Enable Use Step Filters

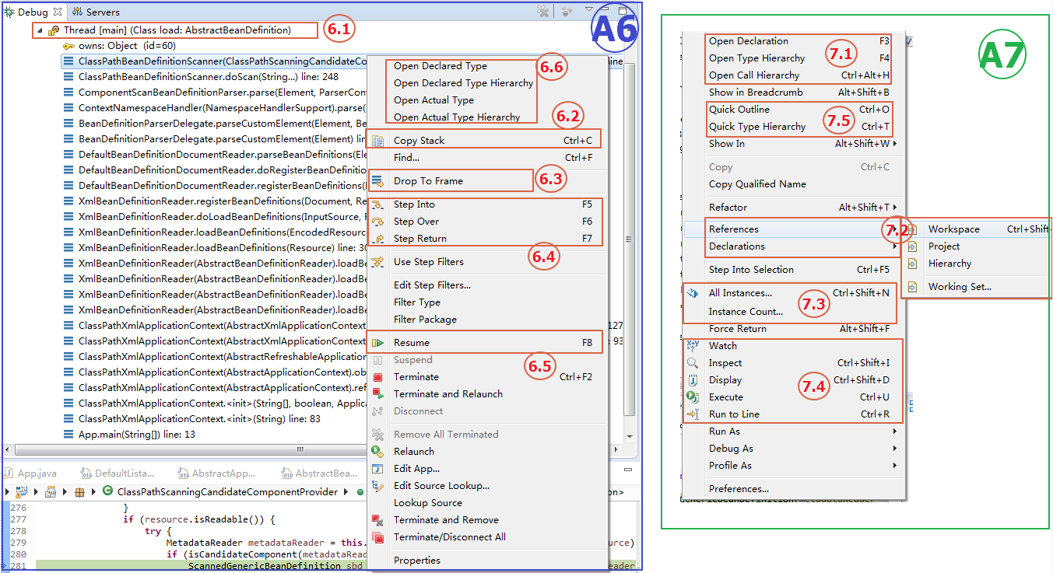pos(430,262)
